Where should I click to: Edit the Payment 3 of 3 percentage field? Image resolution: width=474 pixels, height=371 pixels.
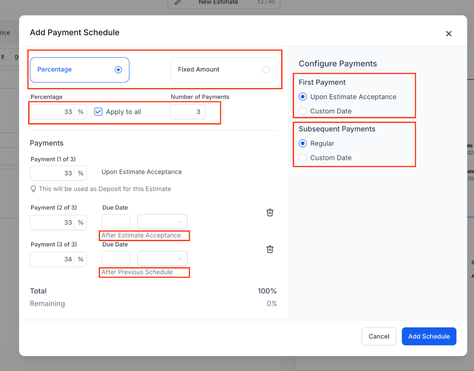pyautogui.click(x=52, y=259)
